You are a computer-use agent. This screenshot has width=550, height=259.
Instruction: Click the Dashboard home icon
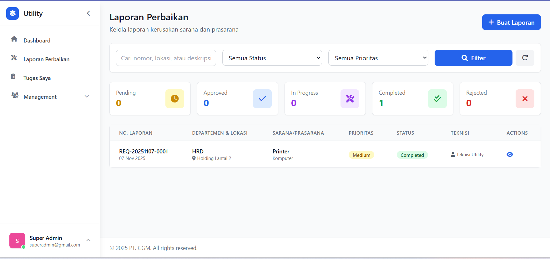[x=14, y=39]
